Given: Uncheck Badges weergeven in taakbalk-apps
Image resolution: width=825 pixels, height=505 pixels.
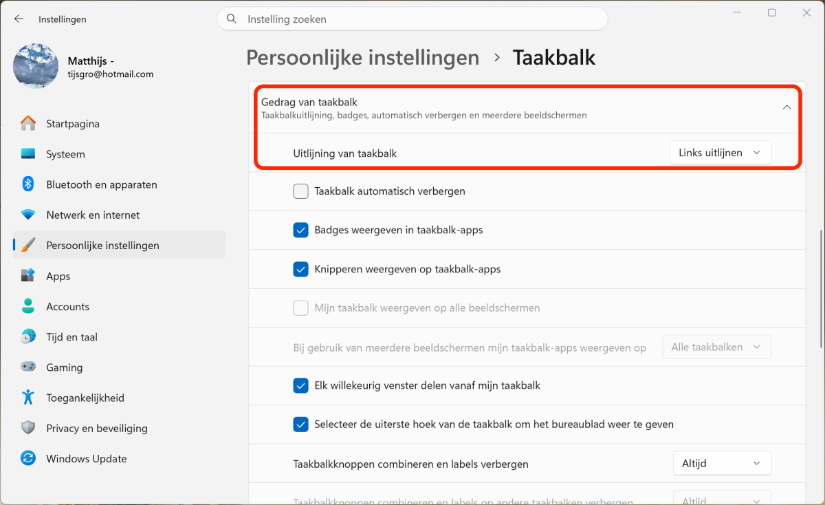Looking at the screenshot, I should click(x=300, y=230).
